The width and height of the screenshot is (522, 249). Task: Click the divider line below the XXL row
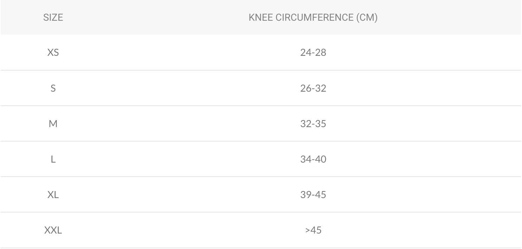[261, 248]
